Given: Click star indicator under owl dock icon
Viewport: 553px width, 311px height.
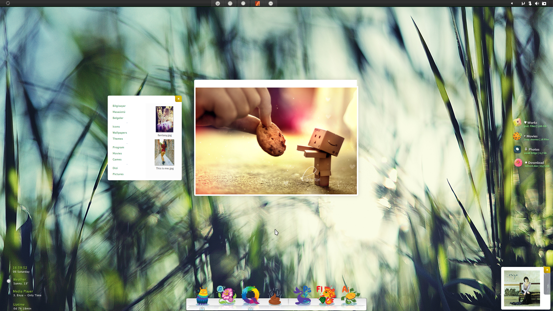Looking at the screenshot, I should pos(202,308).
